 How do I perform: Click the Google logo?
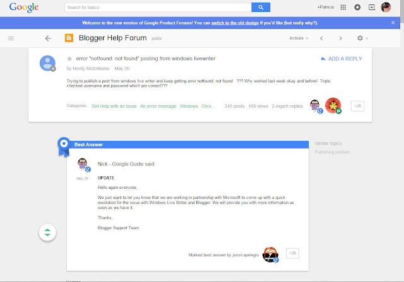click(x=24, y=8)
